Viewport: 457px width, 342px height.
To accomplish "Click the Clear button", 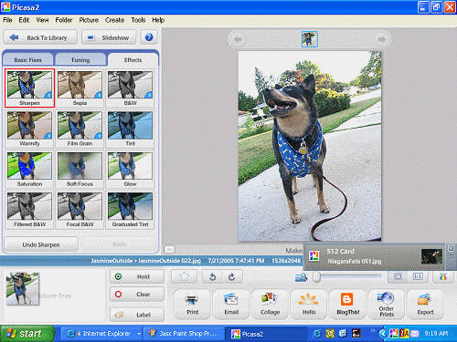I will [x=137, y=295].
